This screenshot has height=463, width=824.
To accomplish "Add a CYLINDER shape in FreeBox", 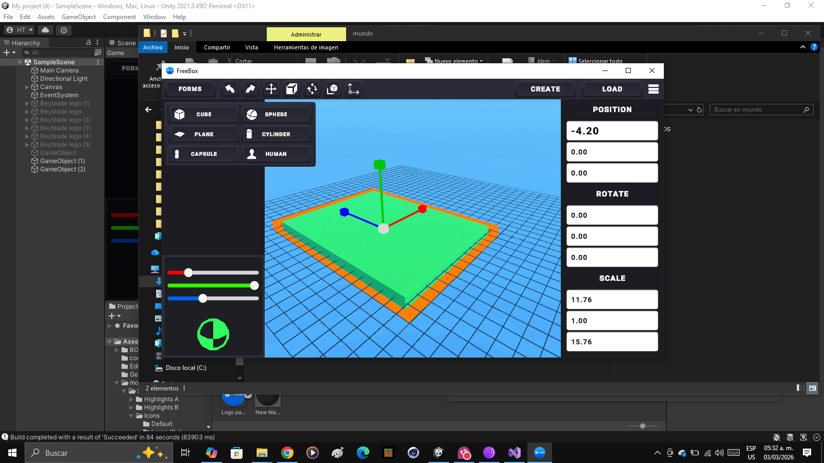I will point(276,134).
